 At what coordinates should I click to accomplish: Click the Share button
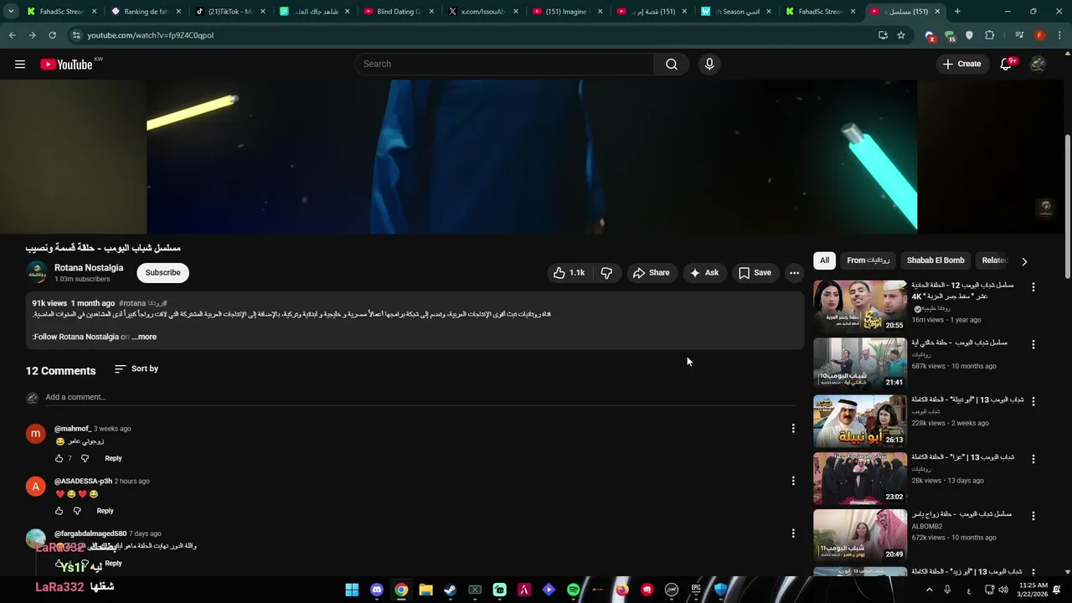[x=652, y=272]
